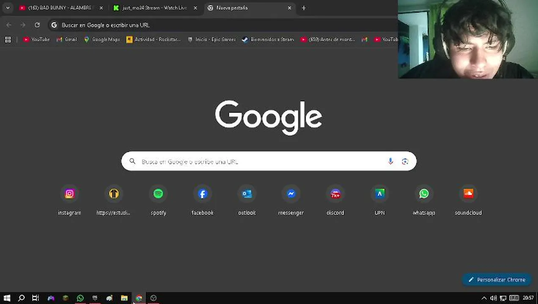
Task: Open the Windows Start menu
Action: (x=7, y=298)
